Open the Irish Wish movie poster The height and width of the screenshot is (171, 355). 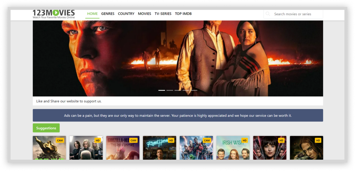tap(233, 148)
